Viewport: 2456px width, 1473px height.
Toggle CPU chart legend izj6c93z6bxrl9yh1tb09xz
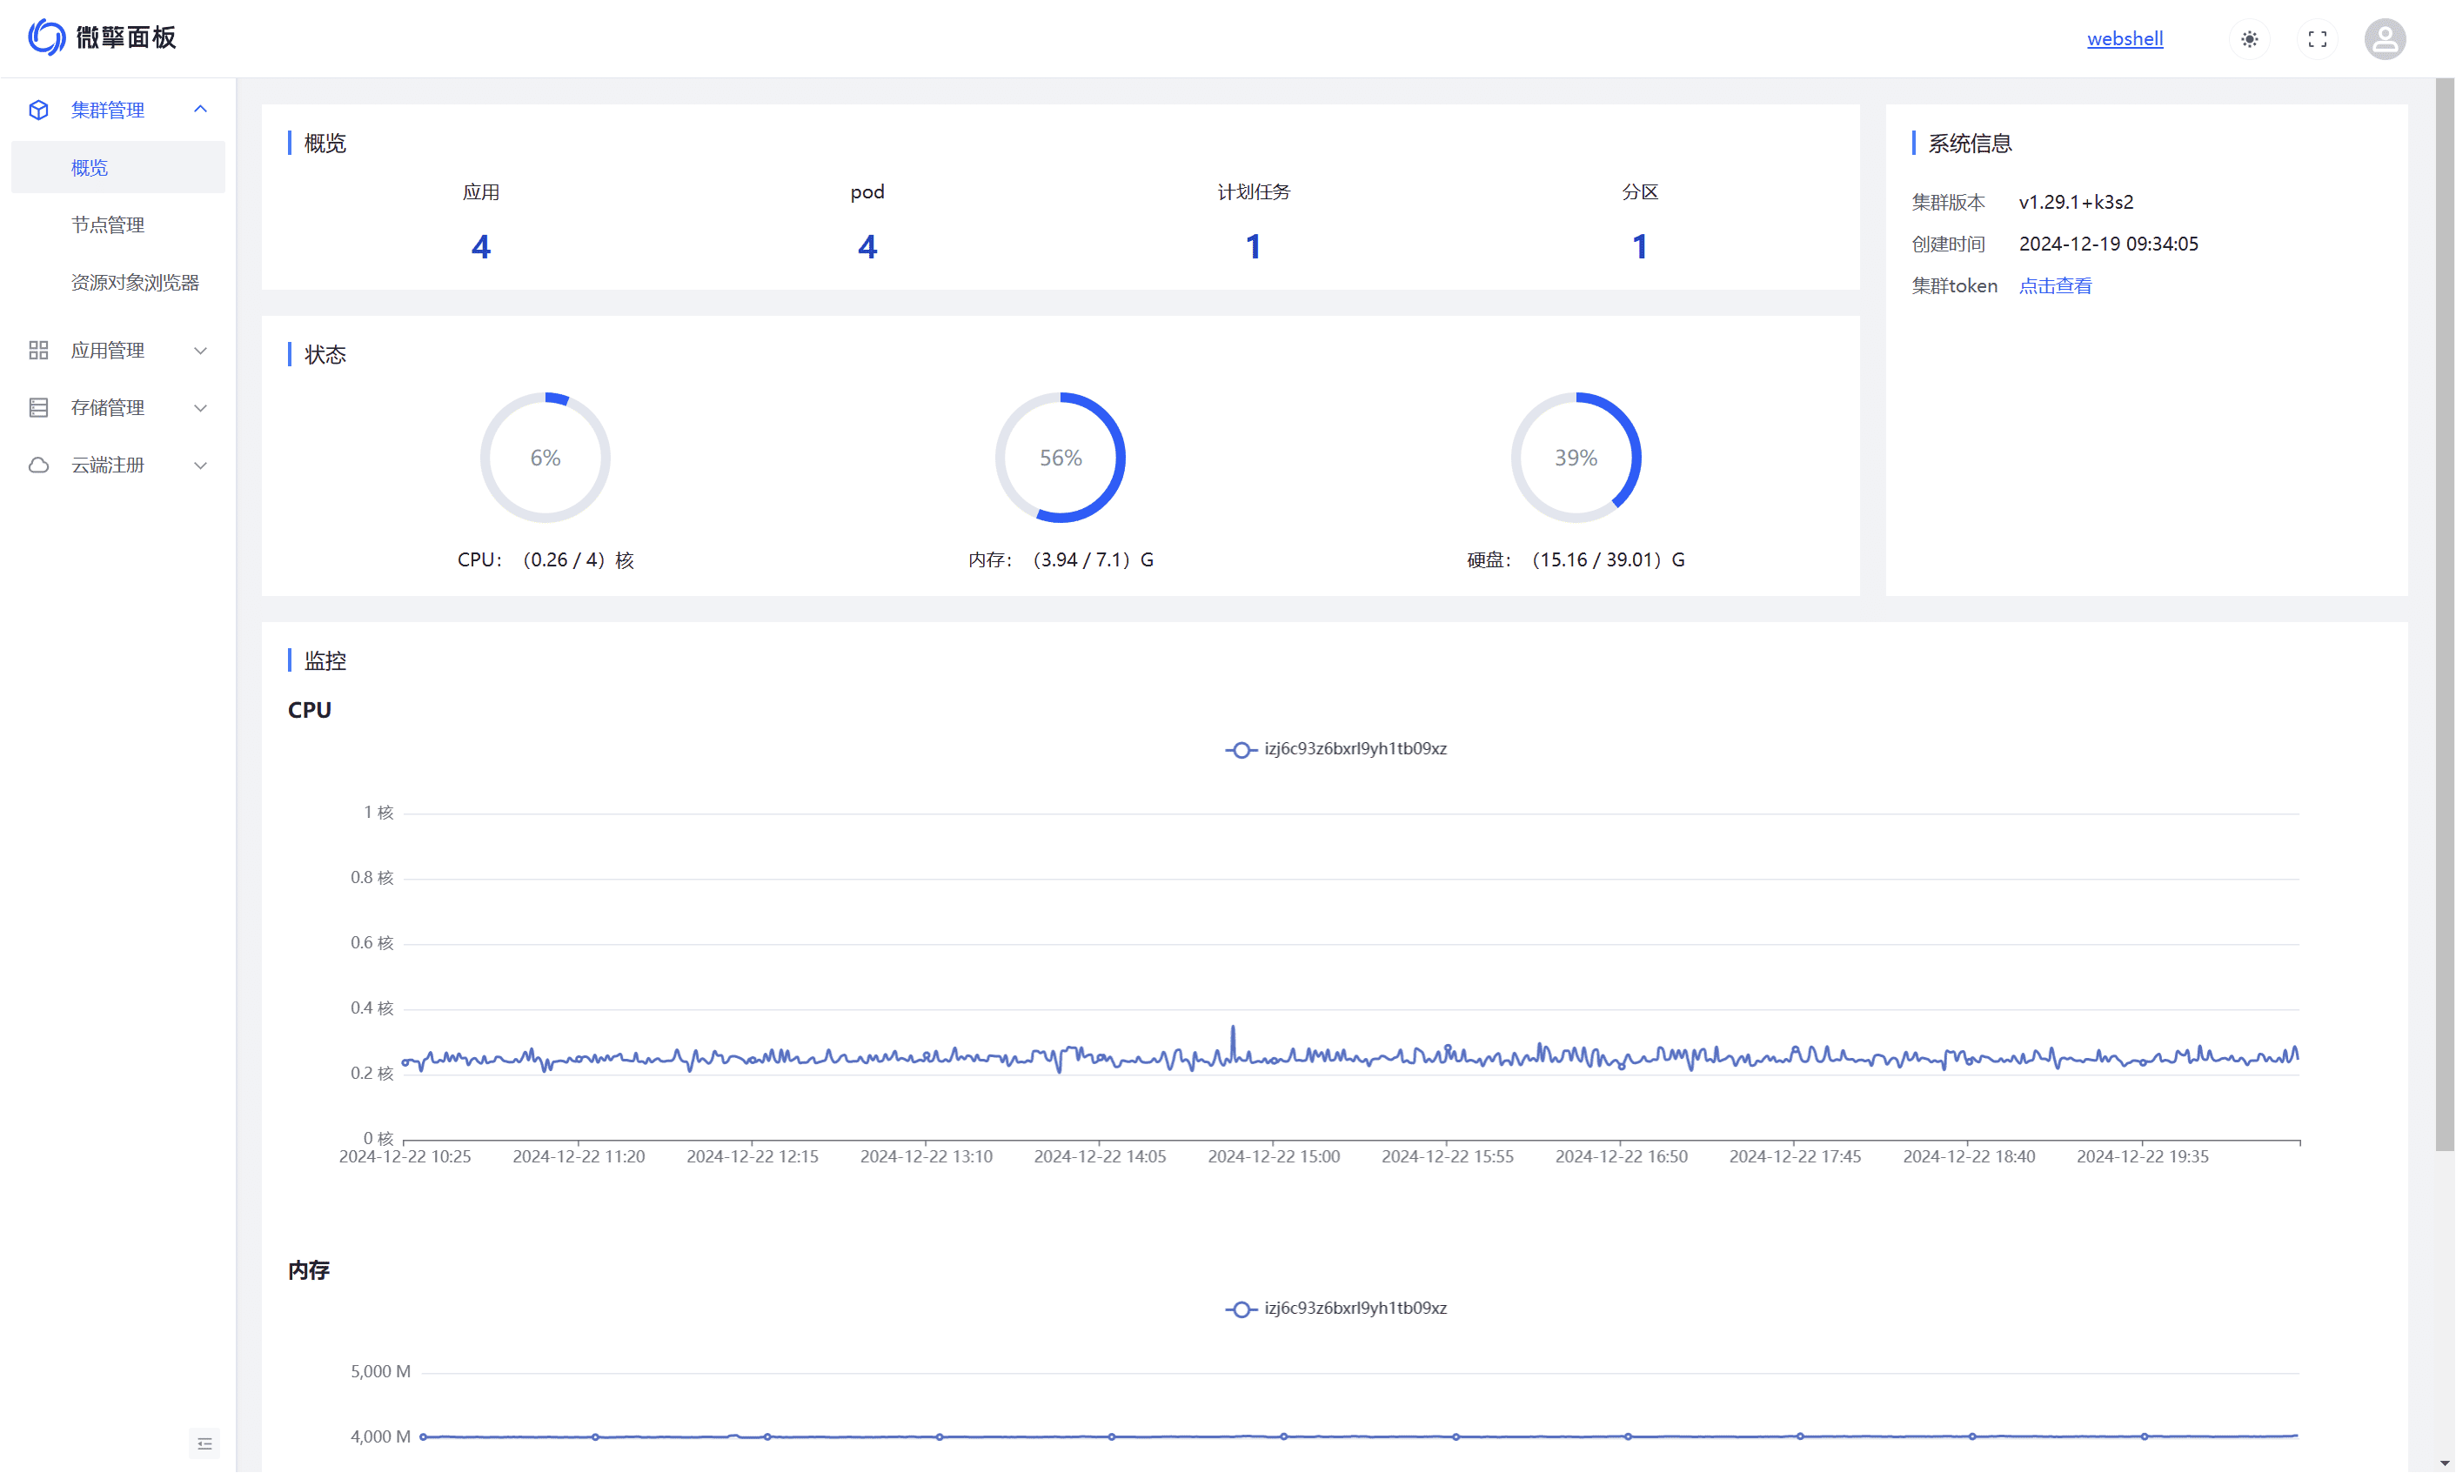click(1335, 749)
